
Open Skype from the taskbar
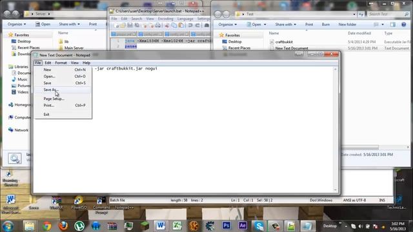coord(259,226)
